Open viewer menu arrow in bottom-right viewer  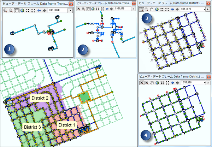(x=208, y=83)
